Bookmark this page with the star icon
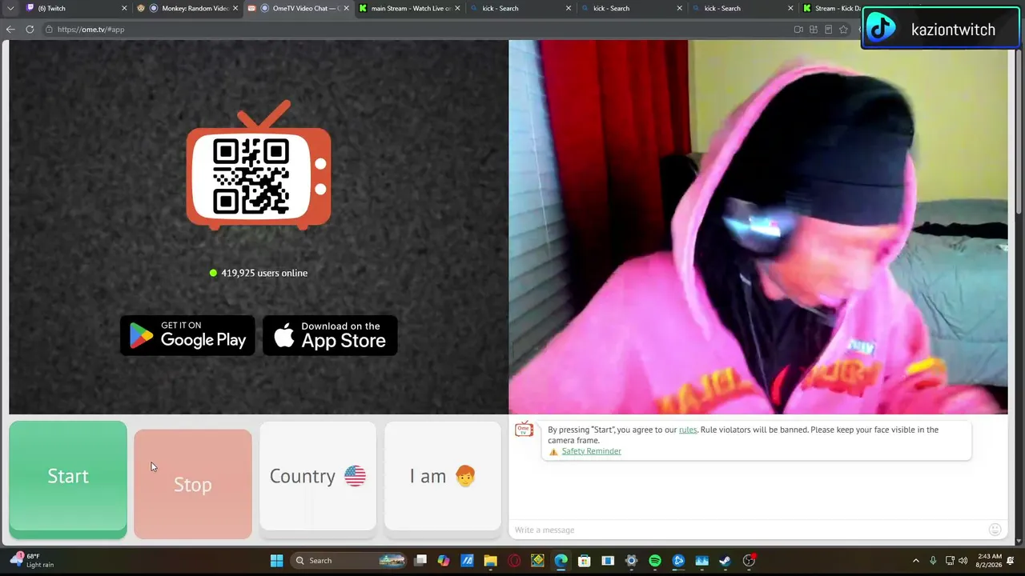Screen dimensions: 1025x576 [843, 30]
